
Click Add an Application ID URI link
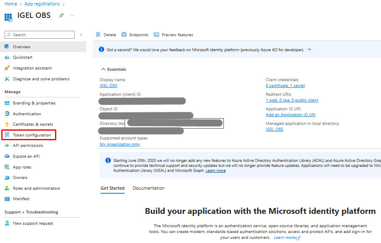point(291,115)
